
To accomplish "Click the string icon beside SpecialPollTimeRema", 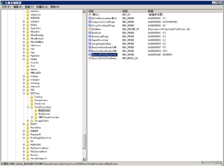I will coord(90,58).
